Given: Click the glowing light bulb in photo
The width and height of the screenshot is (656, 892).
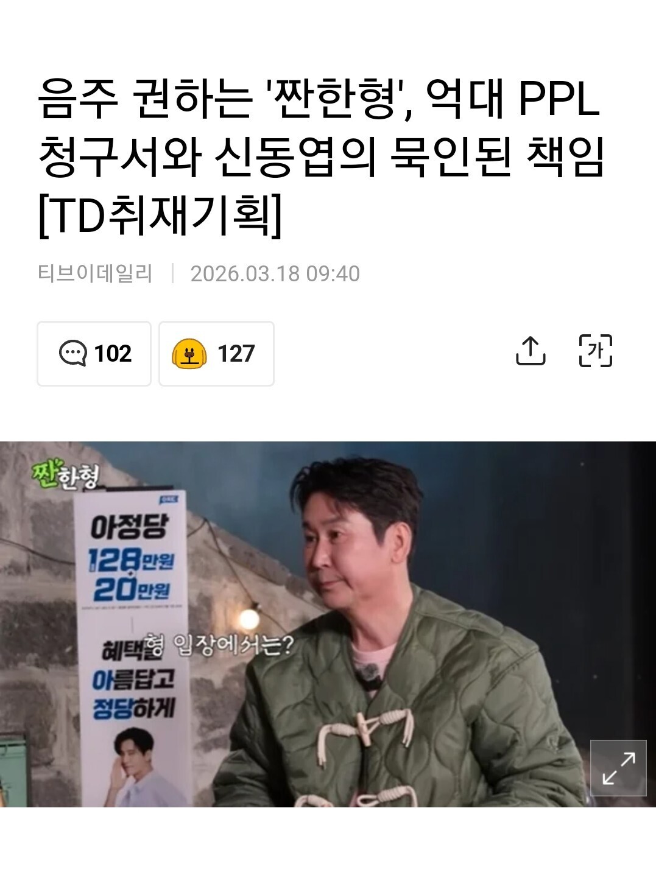Looking at the screenshot, I should [249, 618].
